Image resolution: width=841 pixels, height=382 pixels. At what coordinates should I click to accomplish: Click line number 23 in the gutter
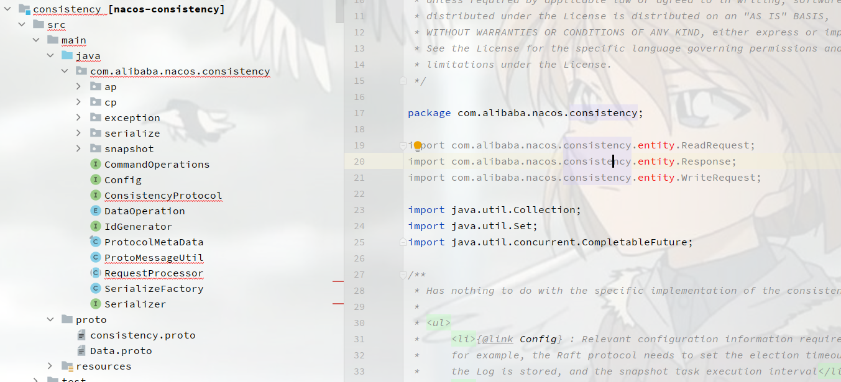pyautogui.click(x=359, y=210)
